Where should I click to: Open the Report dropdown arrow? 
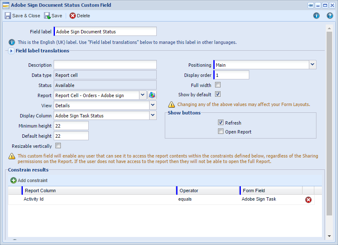(142, 95)
